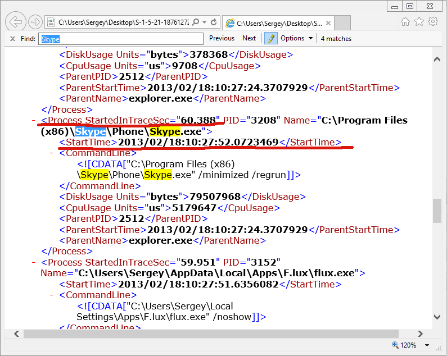This screenshot has width=447, height=356.
Task: Collapse the flux.exe CommandLine node
Action: pos(52,295)
